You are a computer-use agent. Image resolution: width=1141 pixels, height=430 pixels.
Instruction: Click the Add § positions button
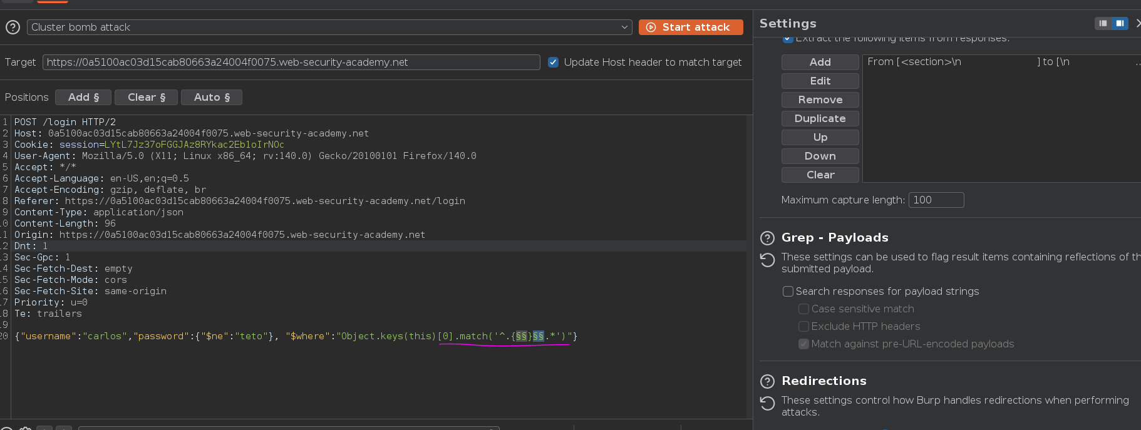point(83,97)
